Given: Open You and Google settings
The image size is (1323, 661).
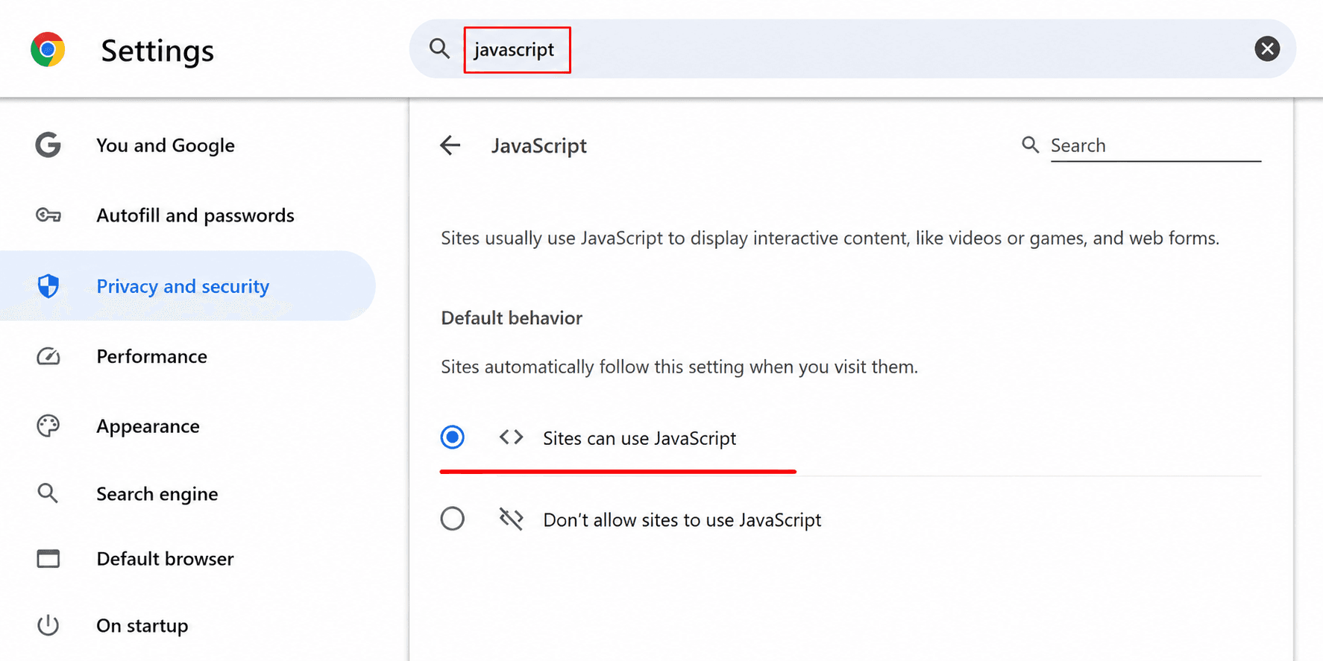Looking at the screenshot, I should pyautogui.click(x=166, y=145).
